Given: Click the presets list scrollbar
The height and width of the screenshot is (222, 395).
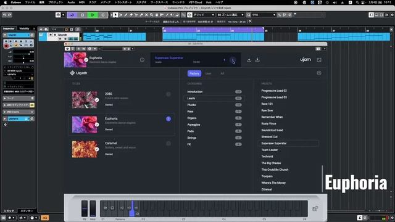Looking at the screenshot, I should [x=322, y=179].
